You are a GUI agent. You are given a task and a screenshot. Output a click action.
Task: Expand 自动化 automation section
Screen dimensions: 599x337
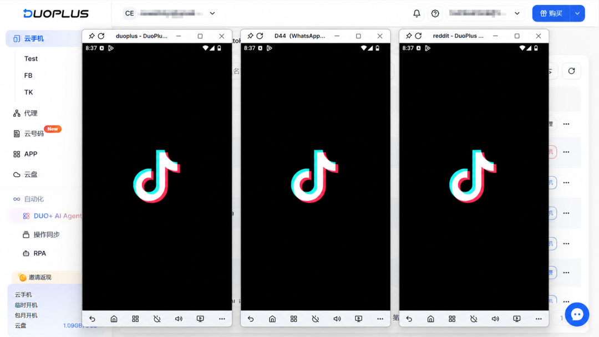tap(29, 199)
